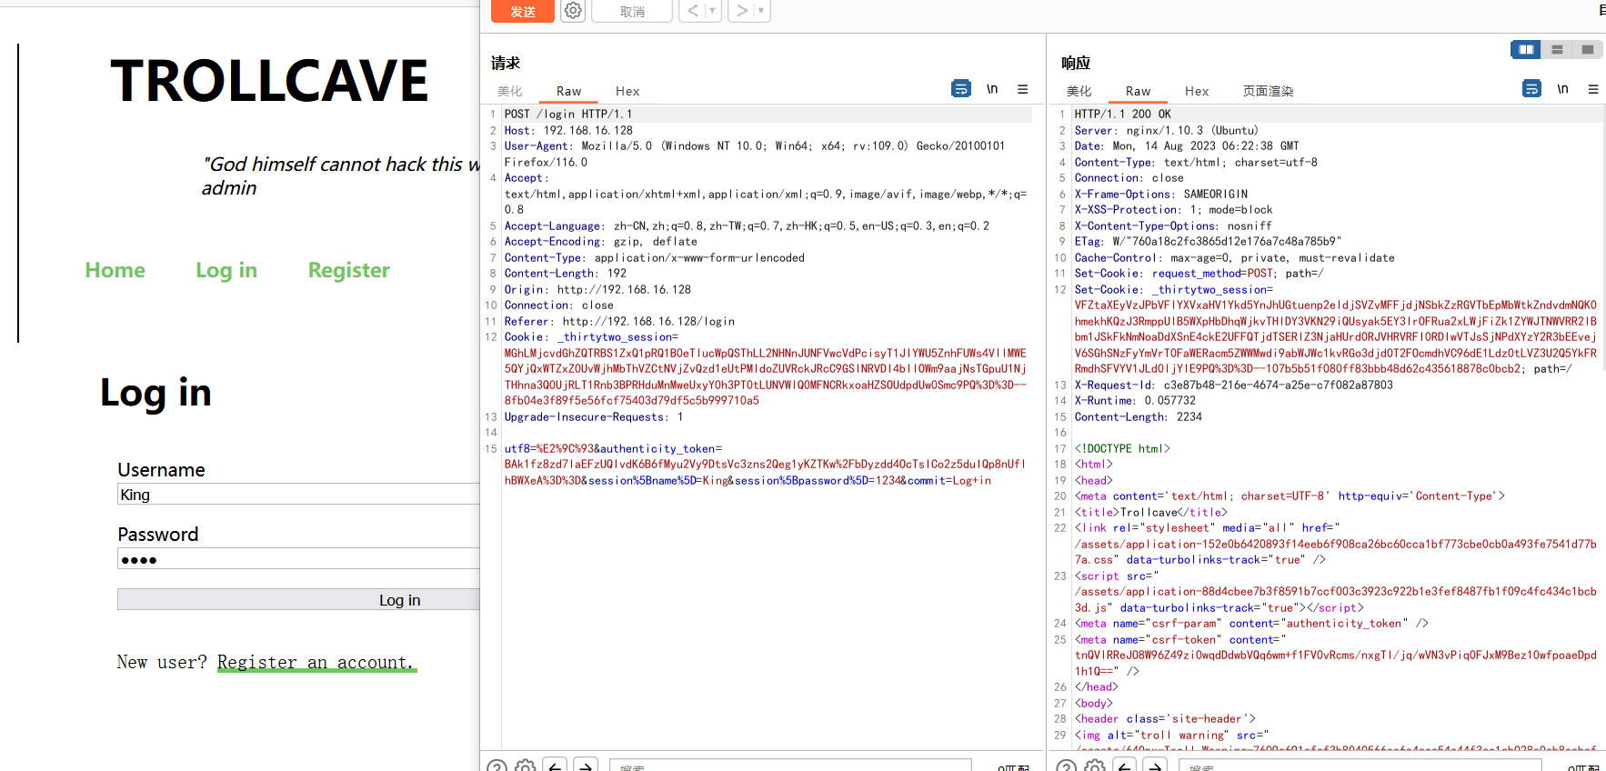Click previous match arrow below response panel
The image size is (1606, 771).
(x=1126, y=766)
